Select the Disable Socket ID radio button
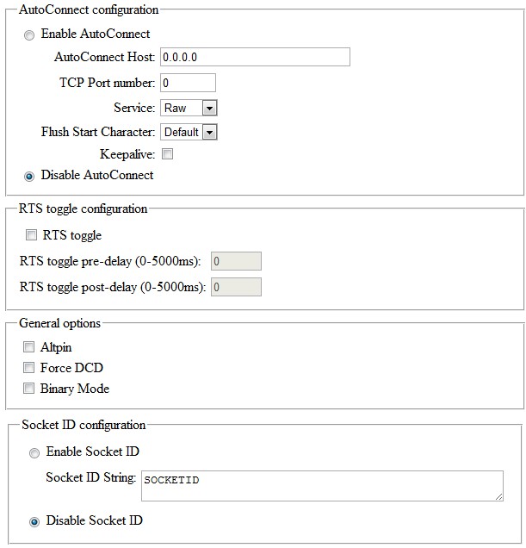Viewport: 526px width, 548px height. (x=34, y=522)
